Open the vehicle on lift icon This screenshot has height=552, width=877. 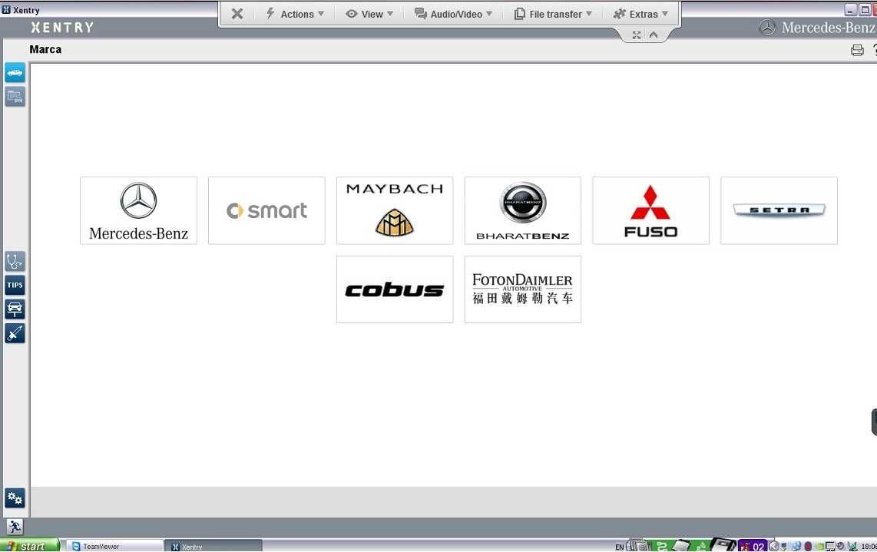pos(15,309)
